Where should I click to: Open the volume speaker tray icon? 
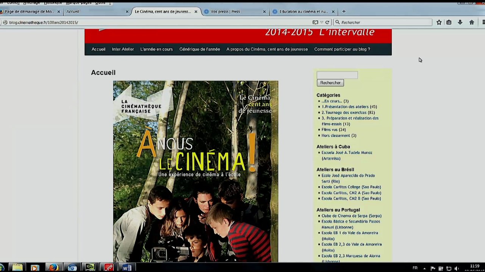457,268
